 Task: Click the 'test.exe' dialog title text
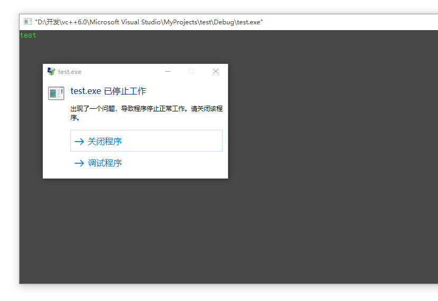coord(69,72)
